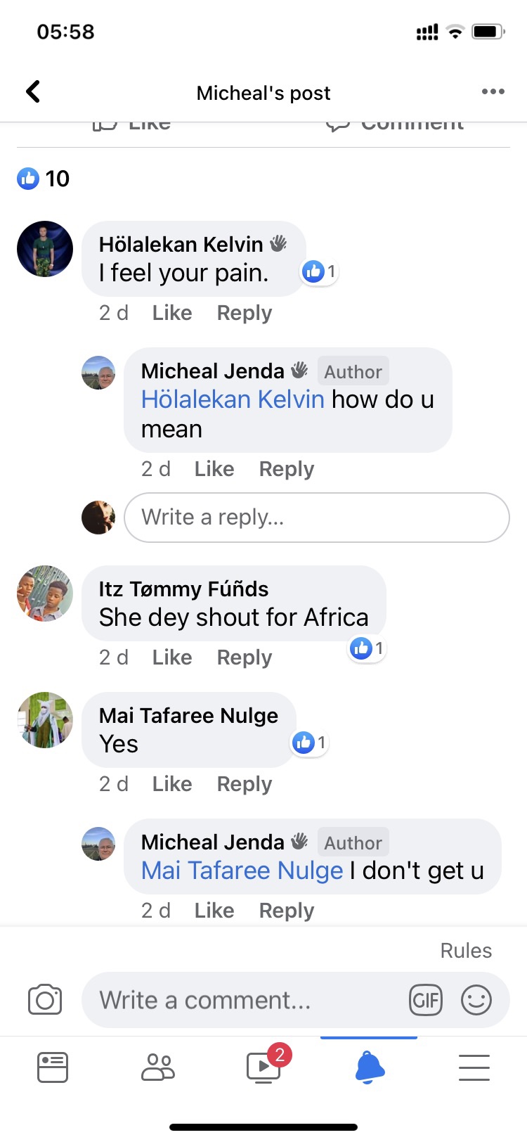
Task: Open the Watch video tab with badge
Action: point(264,1066)
